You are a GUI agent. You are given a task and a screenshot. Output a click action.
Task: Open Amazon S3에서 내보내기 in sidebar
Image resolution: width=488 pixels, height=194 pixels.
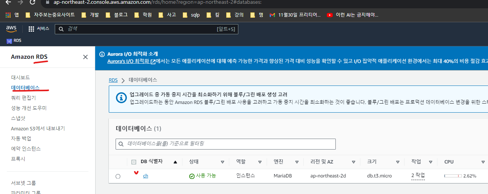point(38,128)
